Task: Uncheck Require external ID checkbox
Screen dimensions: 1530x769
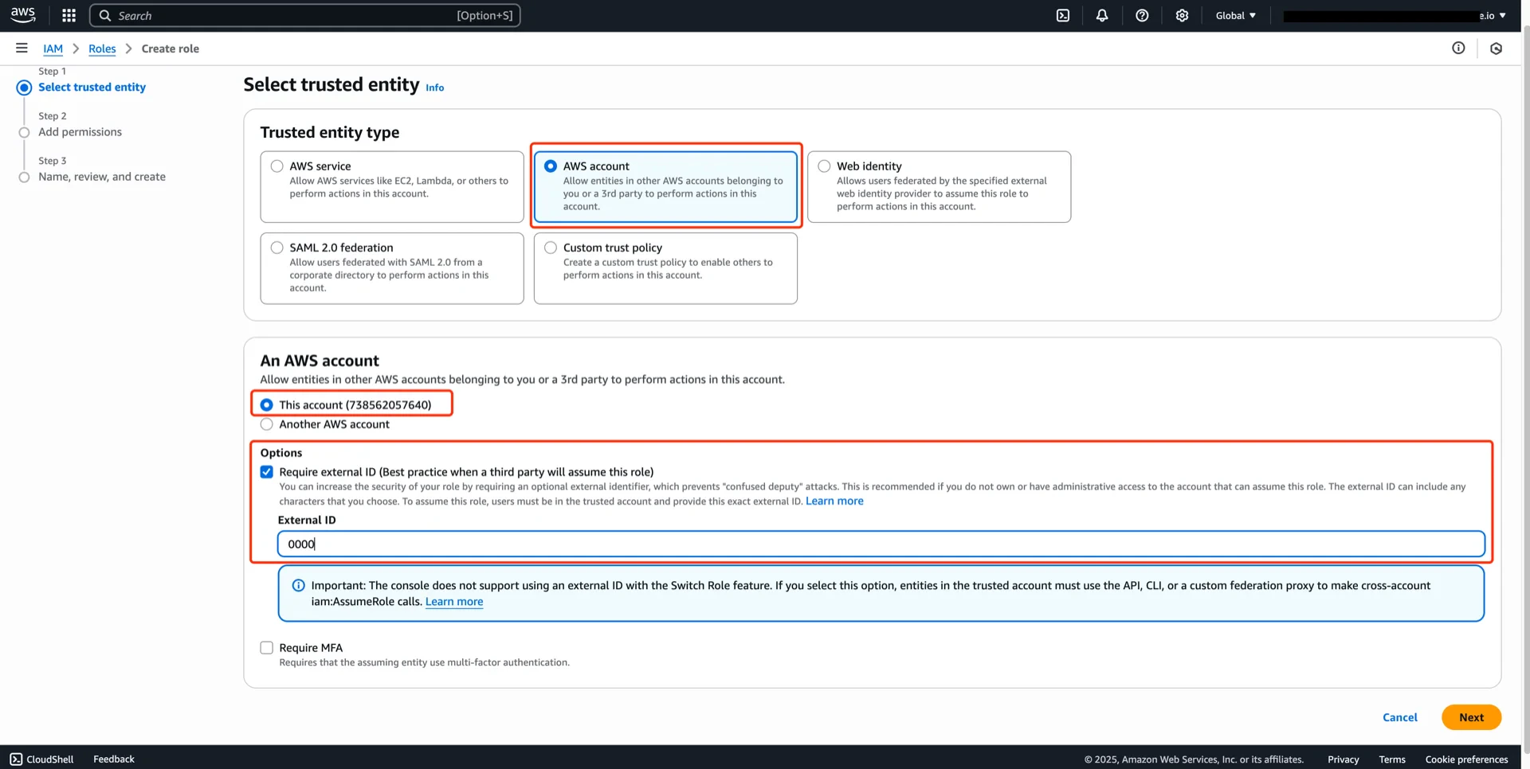Action: (x=267, y=472)
